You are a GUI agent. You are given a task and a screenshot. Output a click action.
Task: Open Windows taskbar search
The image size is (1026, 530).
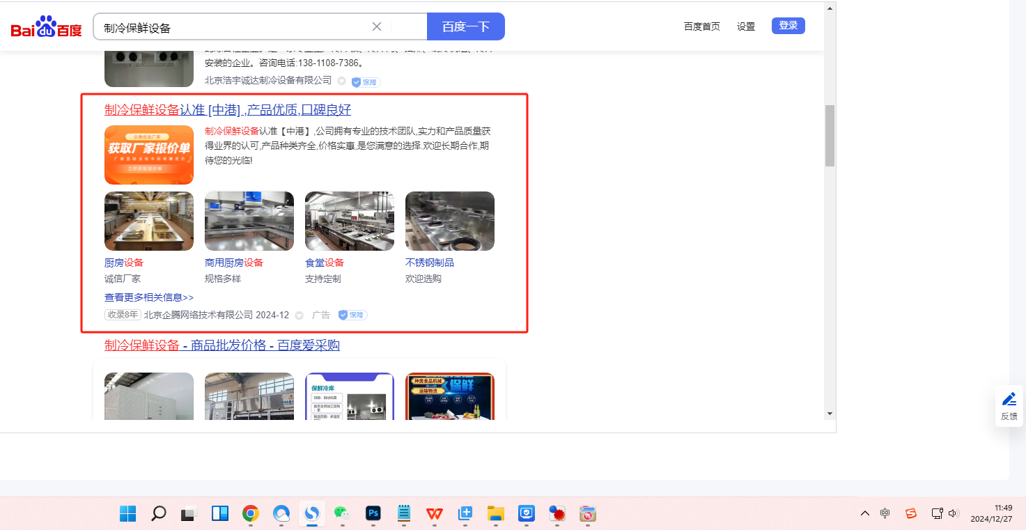pyautogui.click(x=159, y=514)
